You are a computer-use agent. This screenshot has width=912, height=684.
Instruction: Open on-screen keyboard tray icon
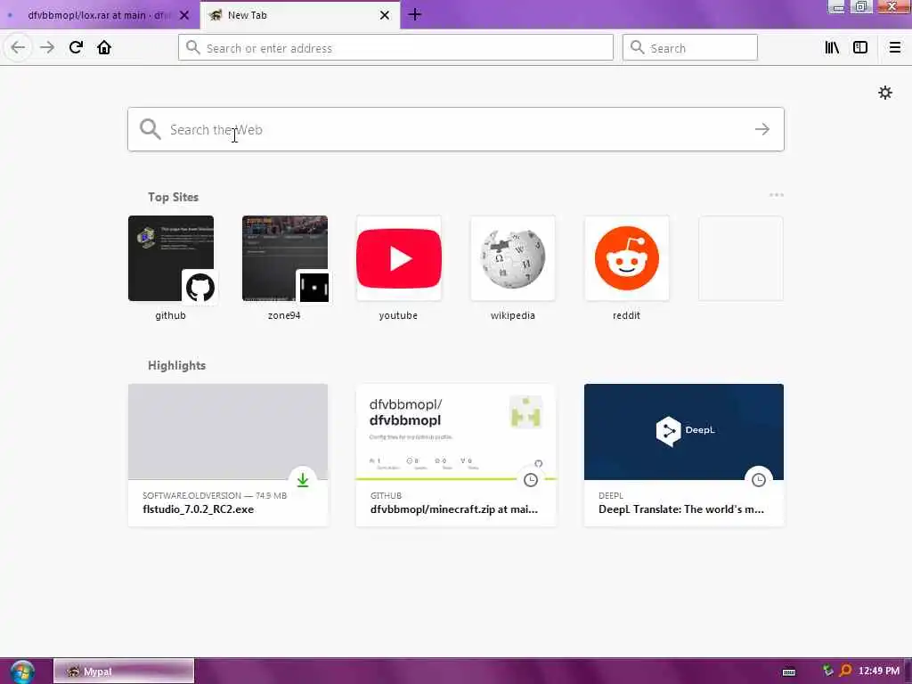coord(789,672)
